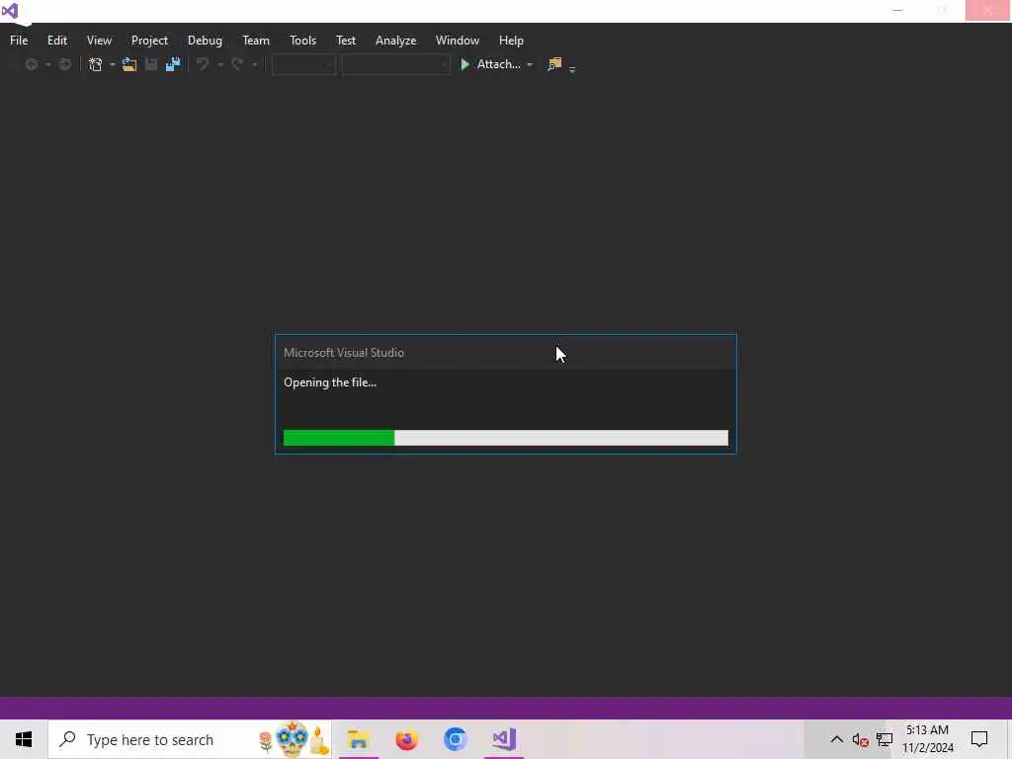Click the 'Opening the file...' message
Viewport: 1012px width, 759px height.
(330, 382)
